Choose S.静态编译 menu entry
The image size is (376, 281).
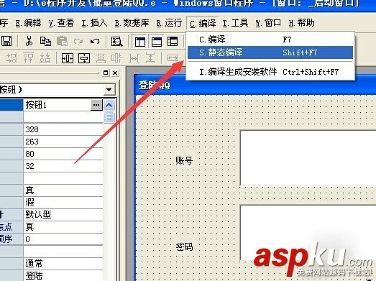point(270,52)
